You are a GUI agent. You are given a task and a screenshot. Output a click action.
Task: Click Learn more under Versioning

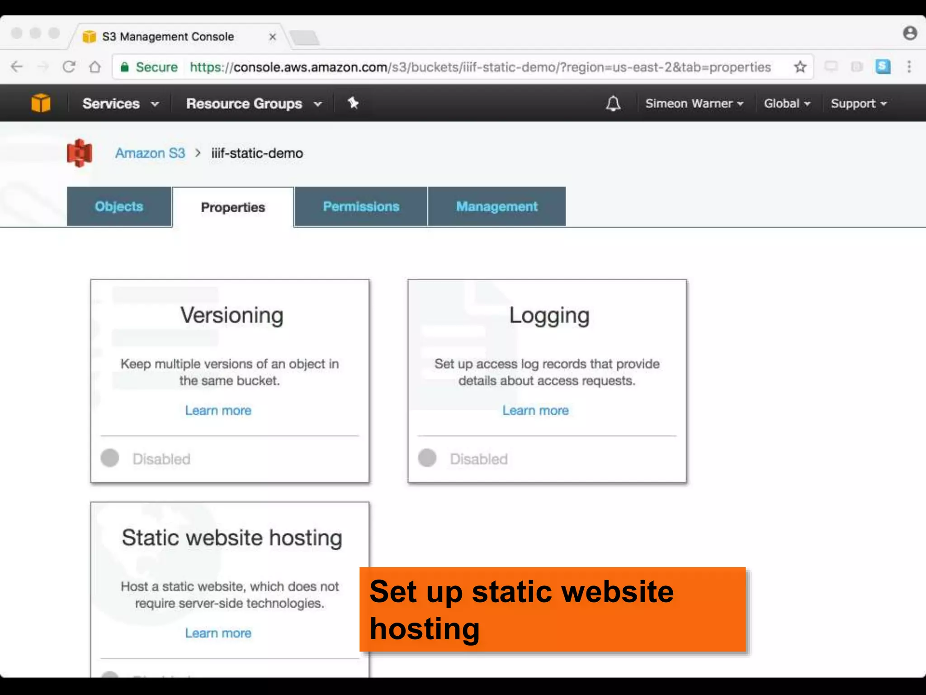(x=218, y=410)
